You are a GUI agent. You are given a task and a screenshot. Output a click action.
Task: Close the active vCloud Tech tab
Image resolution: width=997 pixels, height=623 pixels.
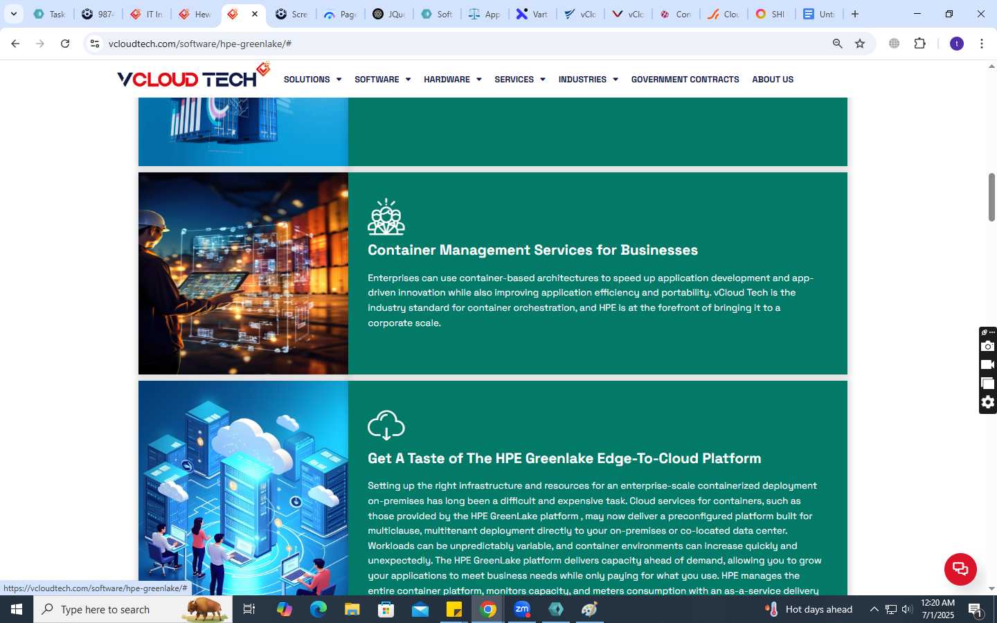tap(255, 14)
